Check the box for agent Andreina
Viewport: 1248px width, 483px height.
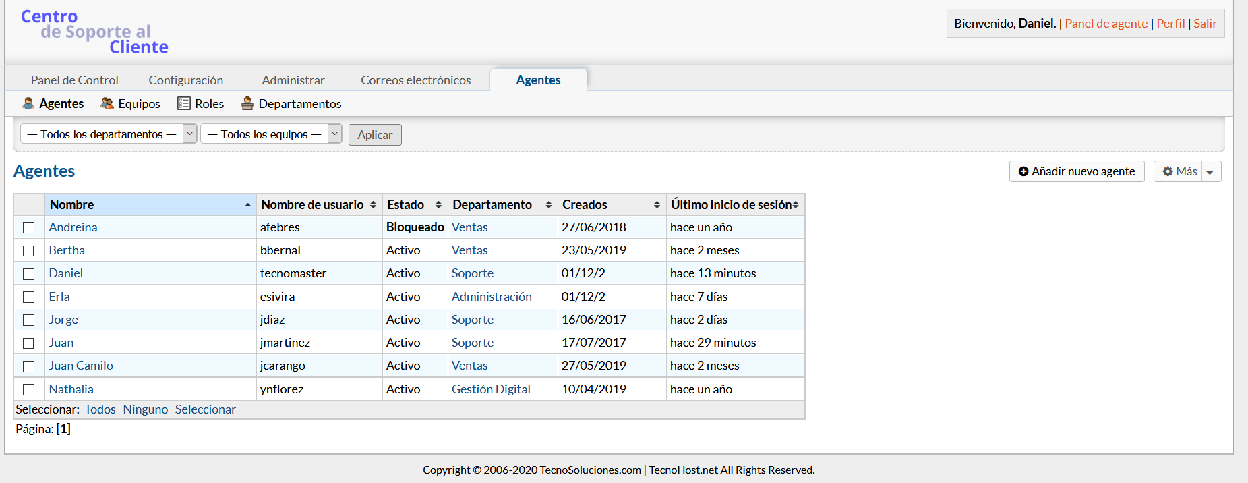point(28,227)
